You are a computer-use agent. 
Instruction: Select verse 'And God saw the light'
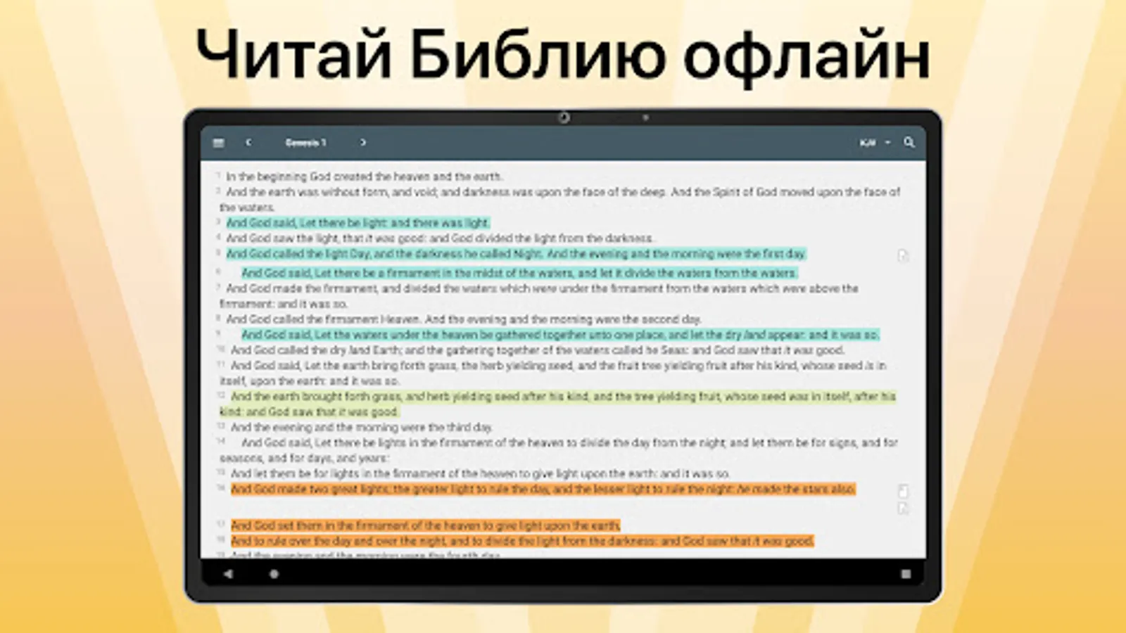click(x=440, y=238)
